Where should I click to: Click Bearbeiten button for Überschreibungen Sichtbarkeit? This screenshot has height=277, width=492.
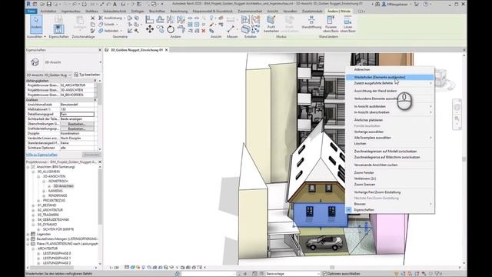[77, 124]
